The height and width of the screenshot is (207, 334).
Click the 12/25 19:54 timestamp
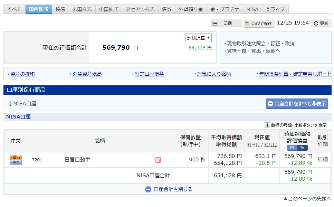pos(293,23)
